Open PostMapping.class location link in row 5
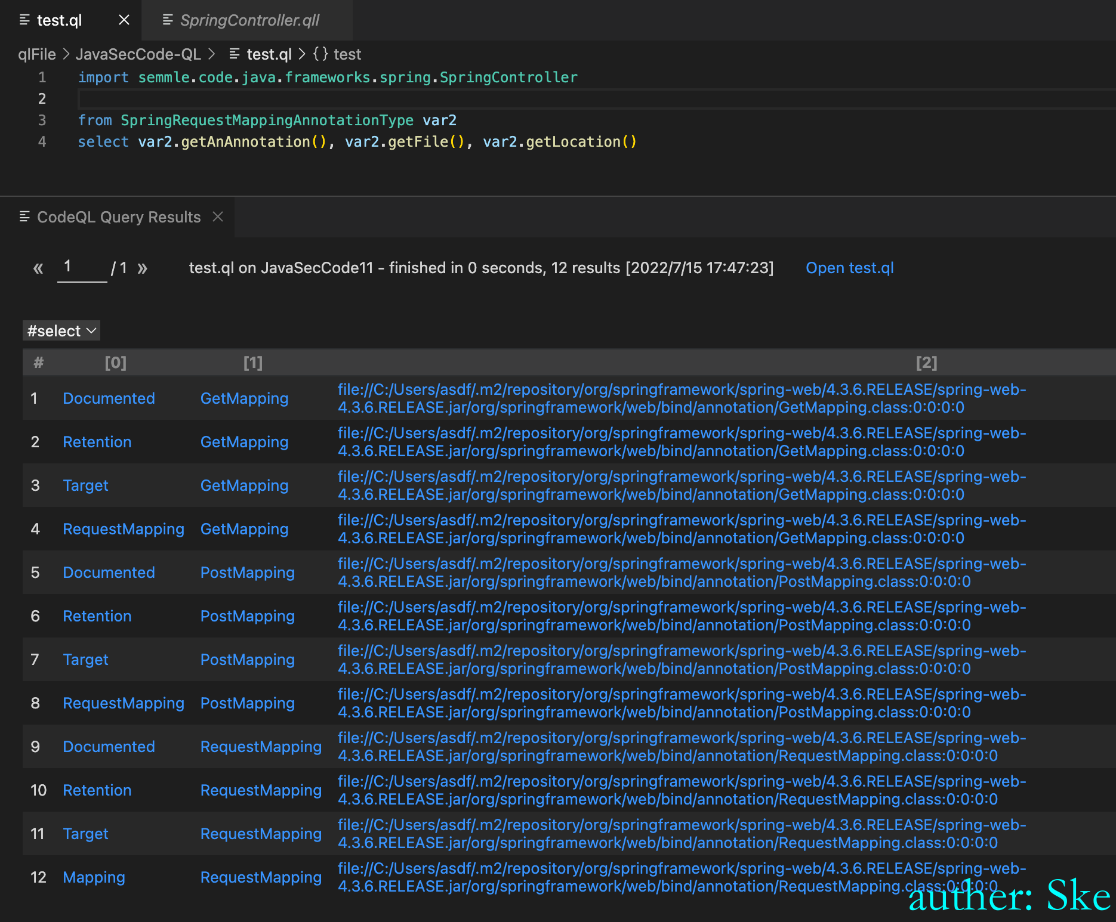The width and height of the screenshot is (1116, 922). click(x=682, y=573)
